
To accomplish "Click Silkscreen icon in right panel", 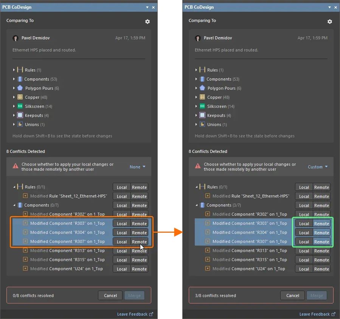I will pyautogui.click(x=202, y=106).
